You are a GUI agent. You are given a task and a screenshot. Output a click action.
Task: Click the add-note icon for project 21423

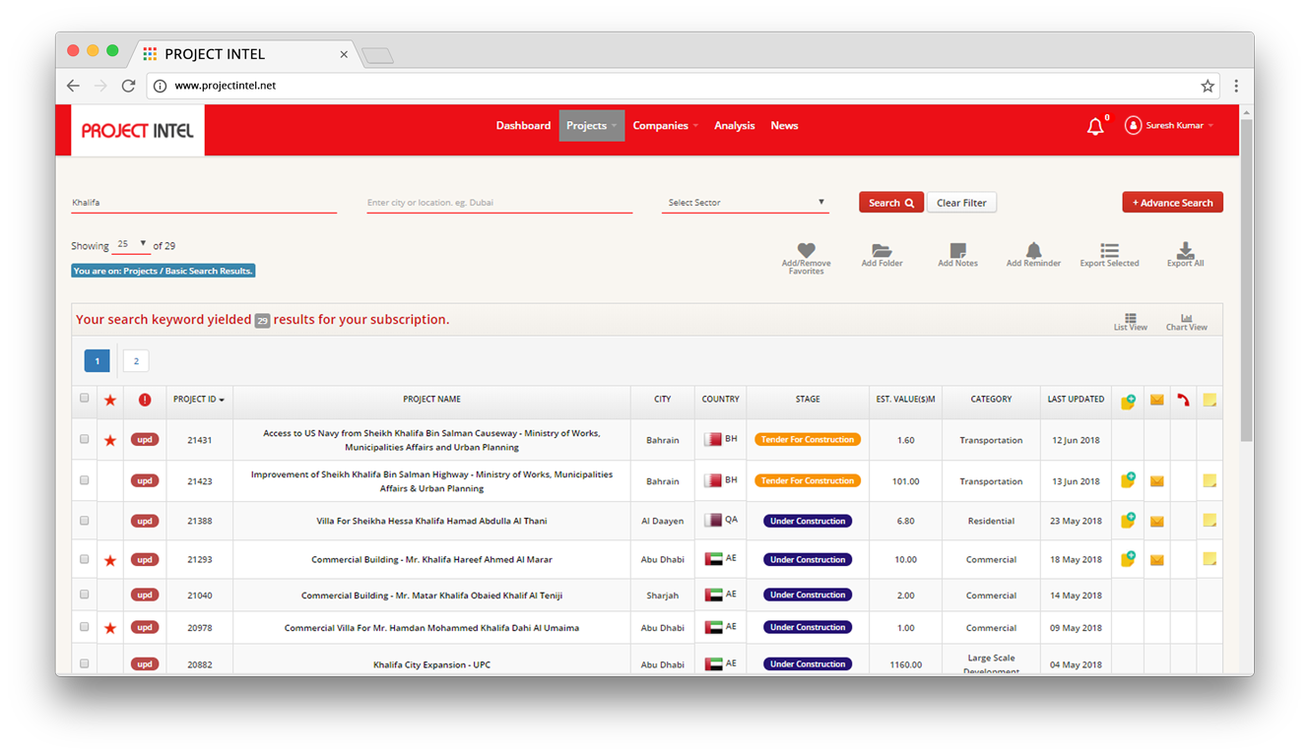tap(1128, 480)
